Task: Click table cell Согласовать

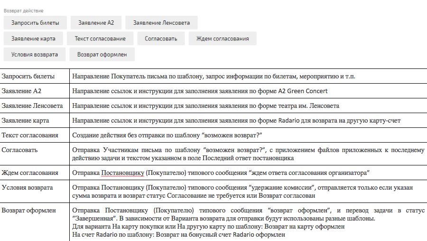Action: (x=35, y=154)
